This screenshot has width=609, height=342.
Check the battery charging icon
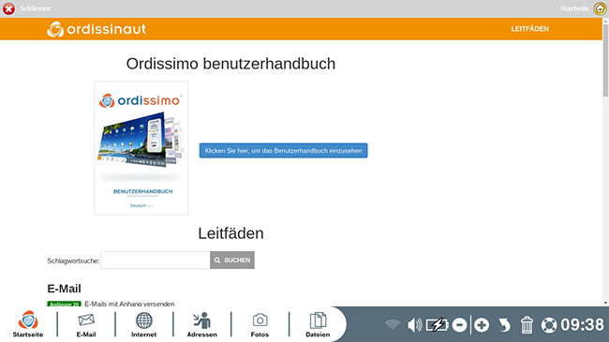(437, 324)
